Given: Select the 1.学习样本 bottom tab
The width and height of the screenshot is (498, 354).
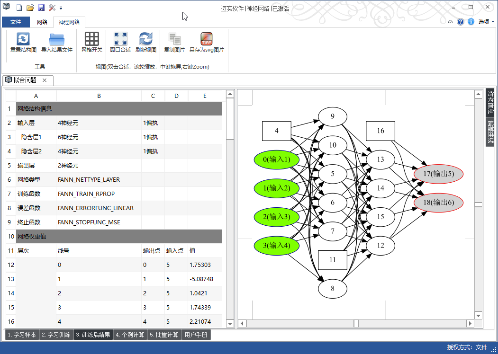Looking at the screenshot, I should (x=22, y=335).
